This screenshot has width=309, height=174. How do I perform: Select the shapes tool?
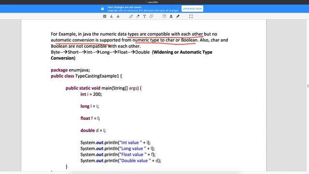[151, 16]
